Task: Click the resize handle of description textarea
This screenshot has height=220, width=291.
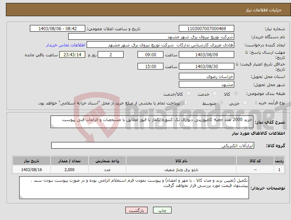Action: pyautogui.click(x=53, y=126)
